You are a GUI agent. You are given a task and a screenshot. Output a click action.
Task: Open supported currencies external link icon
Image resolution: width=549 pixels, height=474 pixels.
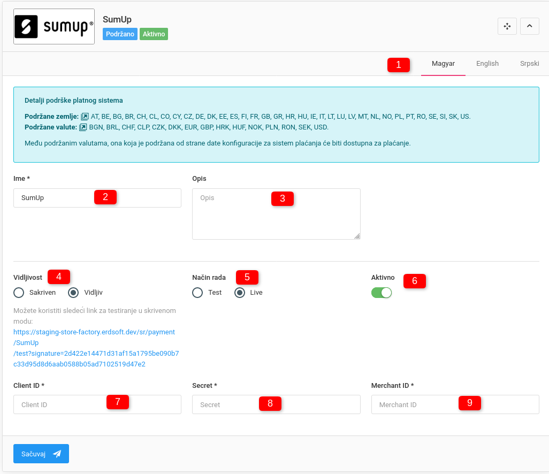(x=83, y=127)
